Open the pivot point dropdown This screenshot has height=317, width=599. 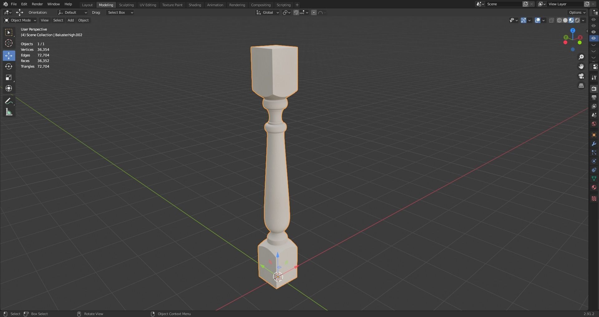tap(286, 12)
